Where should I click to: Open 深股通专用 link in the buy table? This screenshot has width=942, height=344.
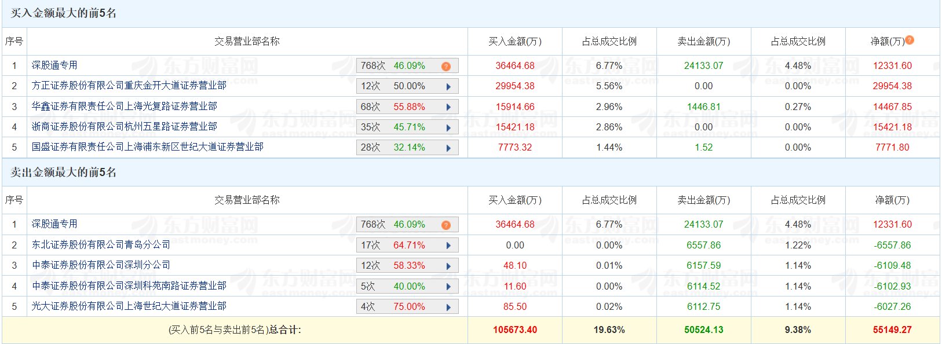pos(54,65)
